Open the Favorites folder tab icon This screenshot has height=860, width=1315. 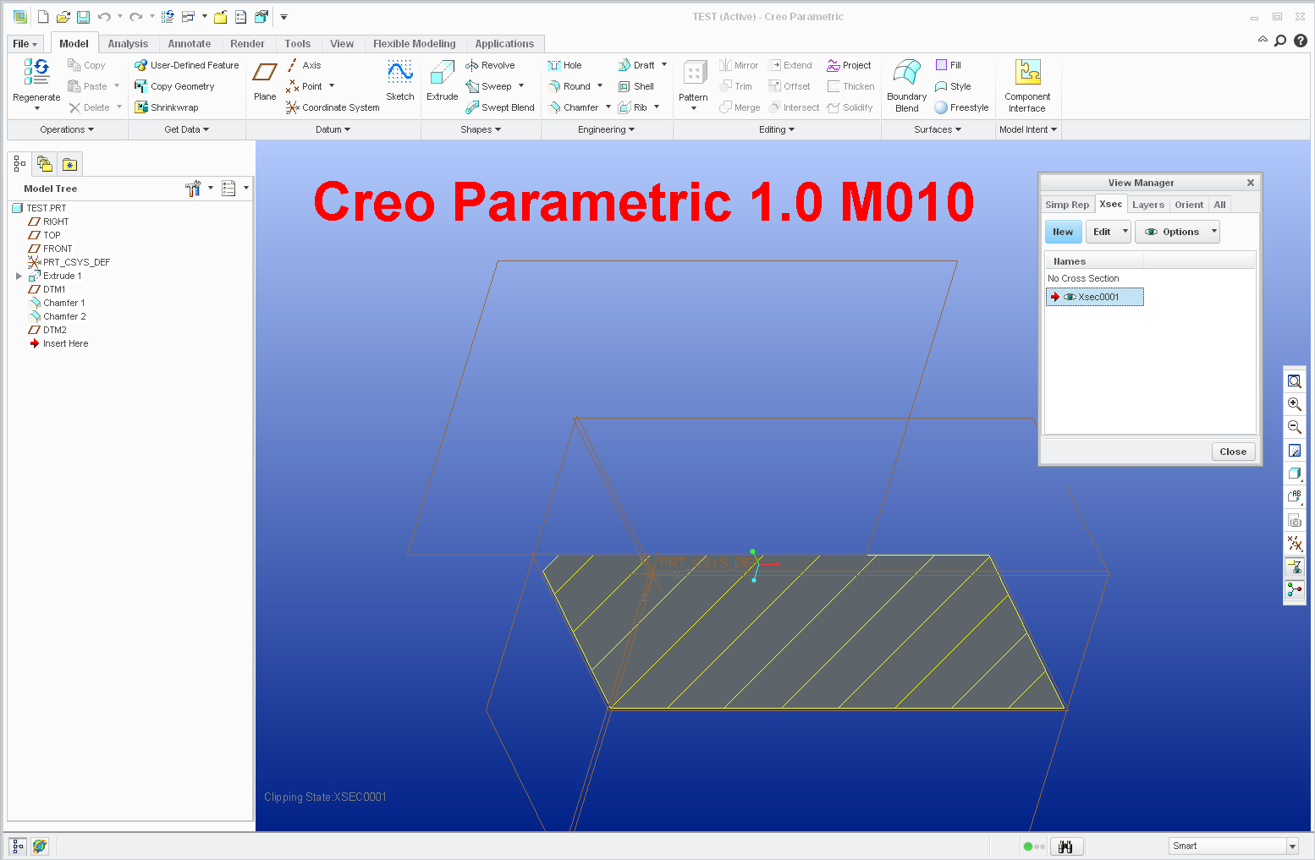[69, 164]
